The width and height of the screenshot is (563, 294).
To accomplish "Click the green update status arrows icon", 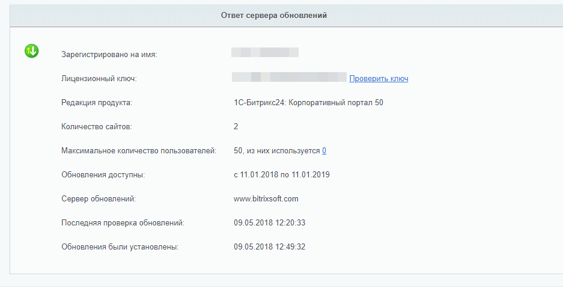I will pos(32,51).
